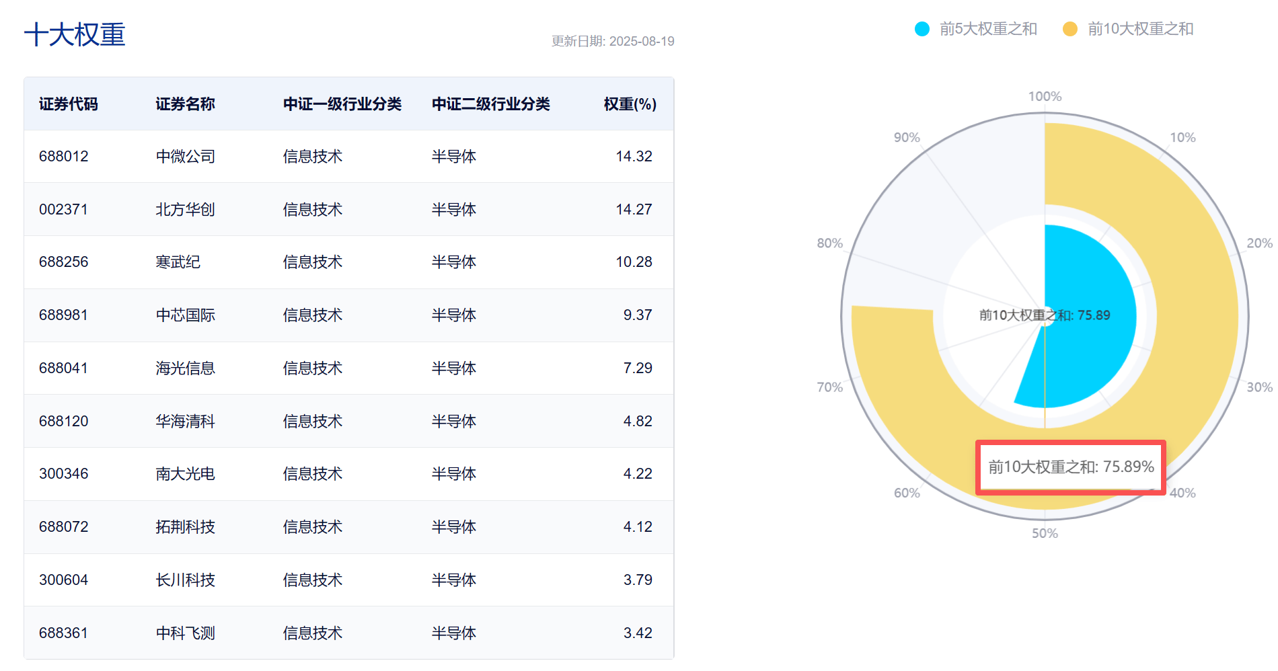This screenshot has height=671, width=1278.
Task: Click the weight value 4.22
Action: [x=638, y=474]
